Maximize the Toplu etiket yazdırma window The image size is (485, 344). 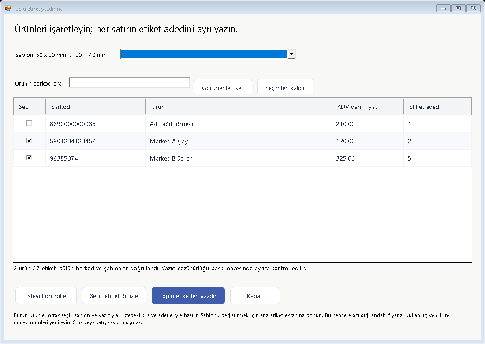pyautogui.click(x=459, y=8)
